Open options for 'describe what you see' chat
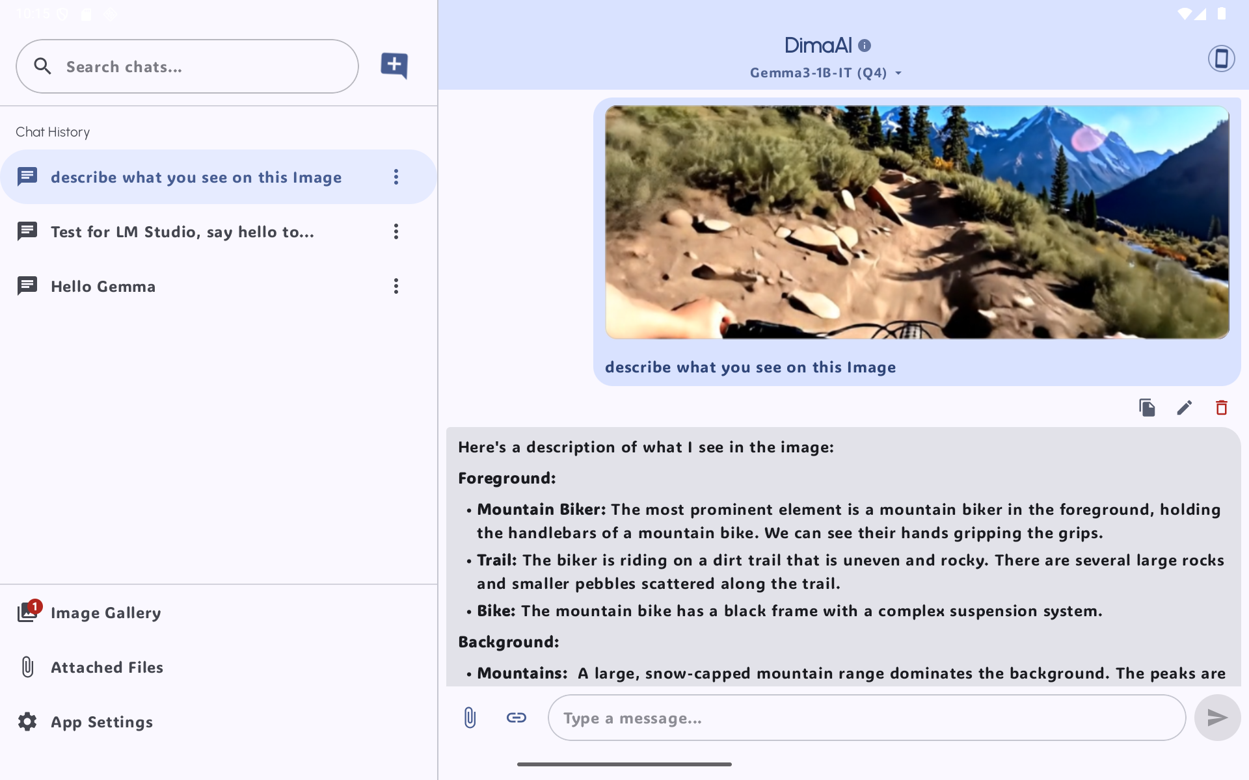The width and height of the screenshot is (1249, 780). point(396,177)
